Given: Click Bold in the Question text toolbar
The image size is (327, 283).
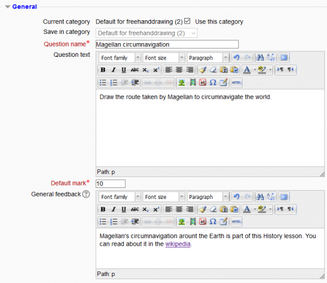Looking at the screenshot, I should (x=102, y=70).
